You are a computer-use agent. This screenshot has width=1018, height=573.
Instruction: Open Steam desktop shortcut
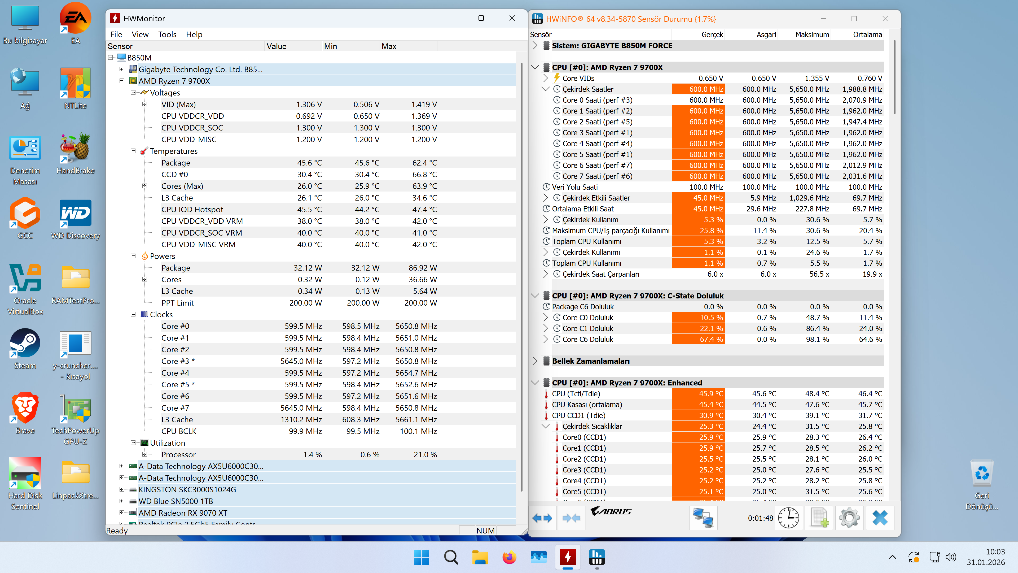point(25,349)
